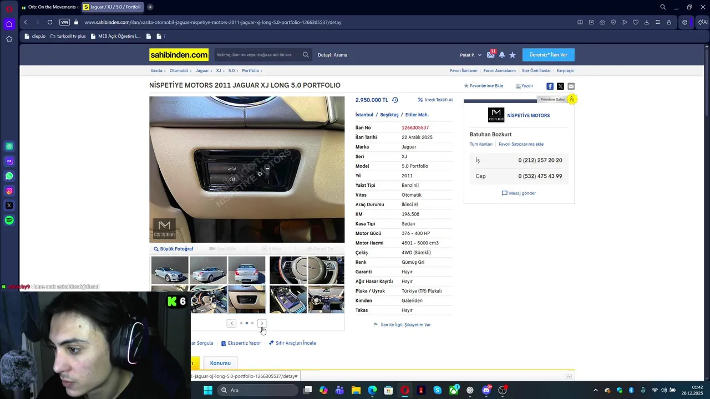Click the Beşiktaş location link
The height and width of the screenshot is (399, 710).
(x=389, y=115)
